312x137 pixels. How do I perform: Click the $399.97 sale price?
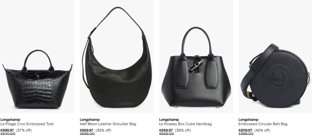point(7,130)
